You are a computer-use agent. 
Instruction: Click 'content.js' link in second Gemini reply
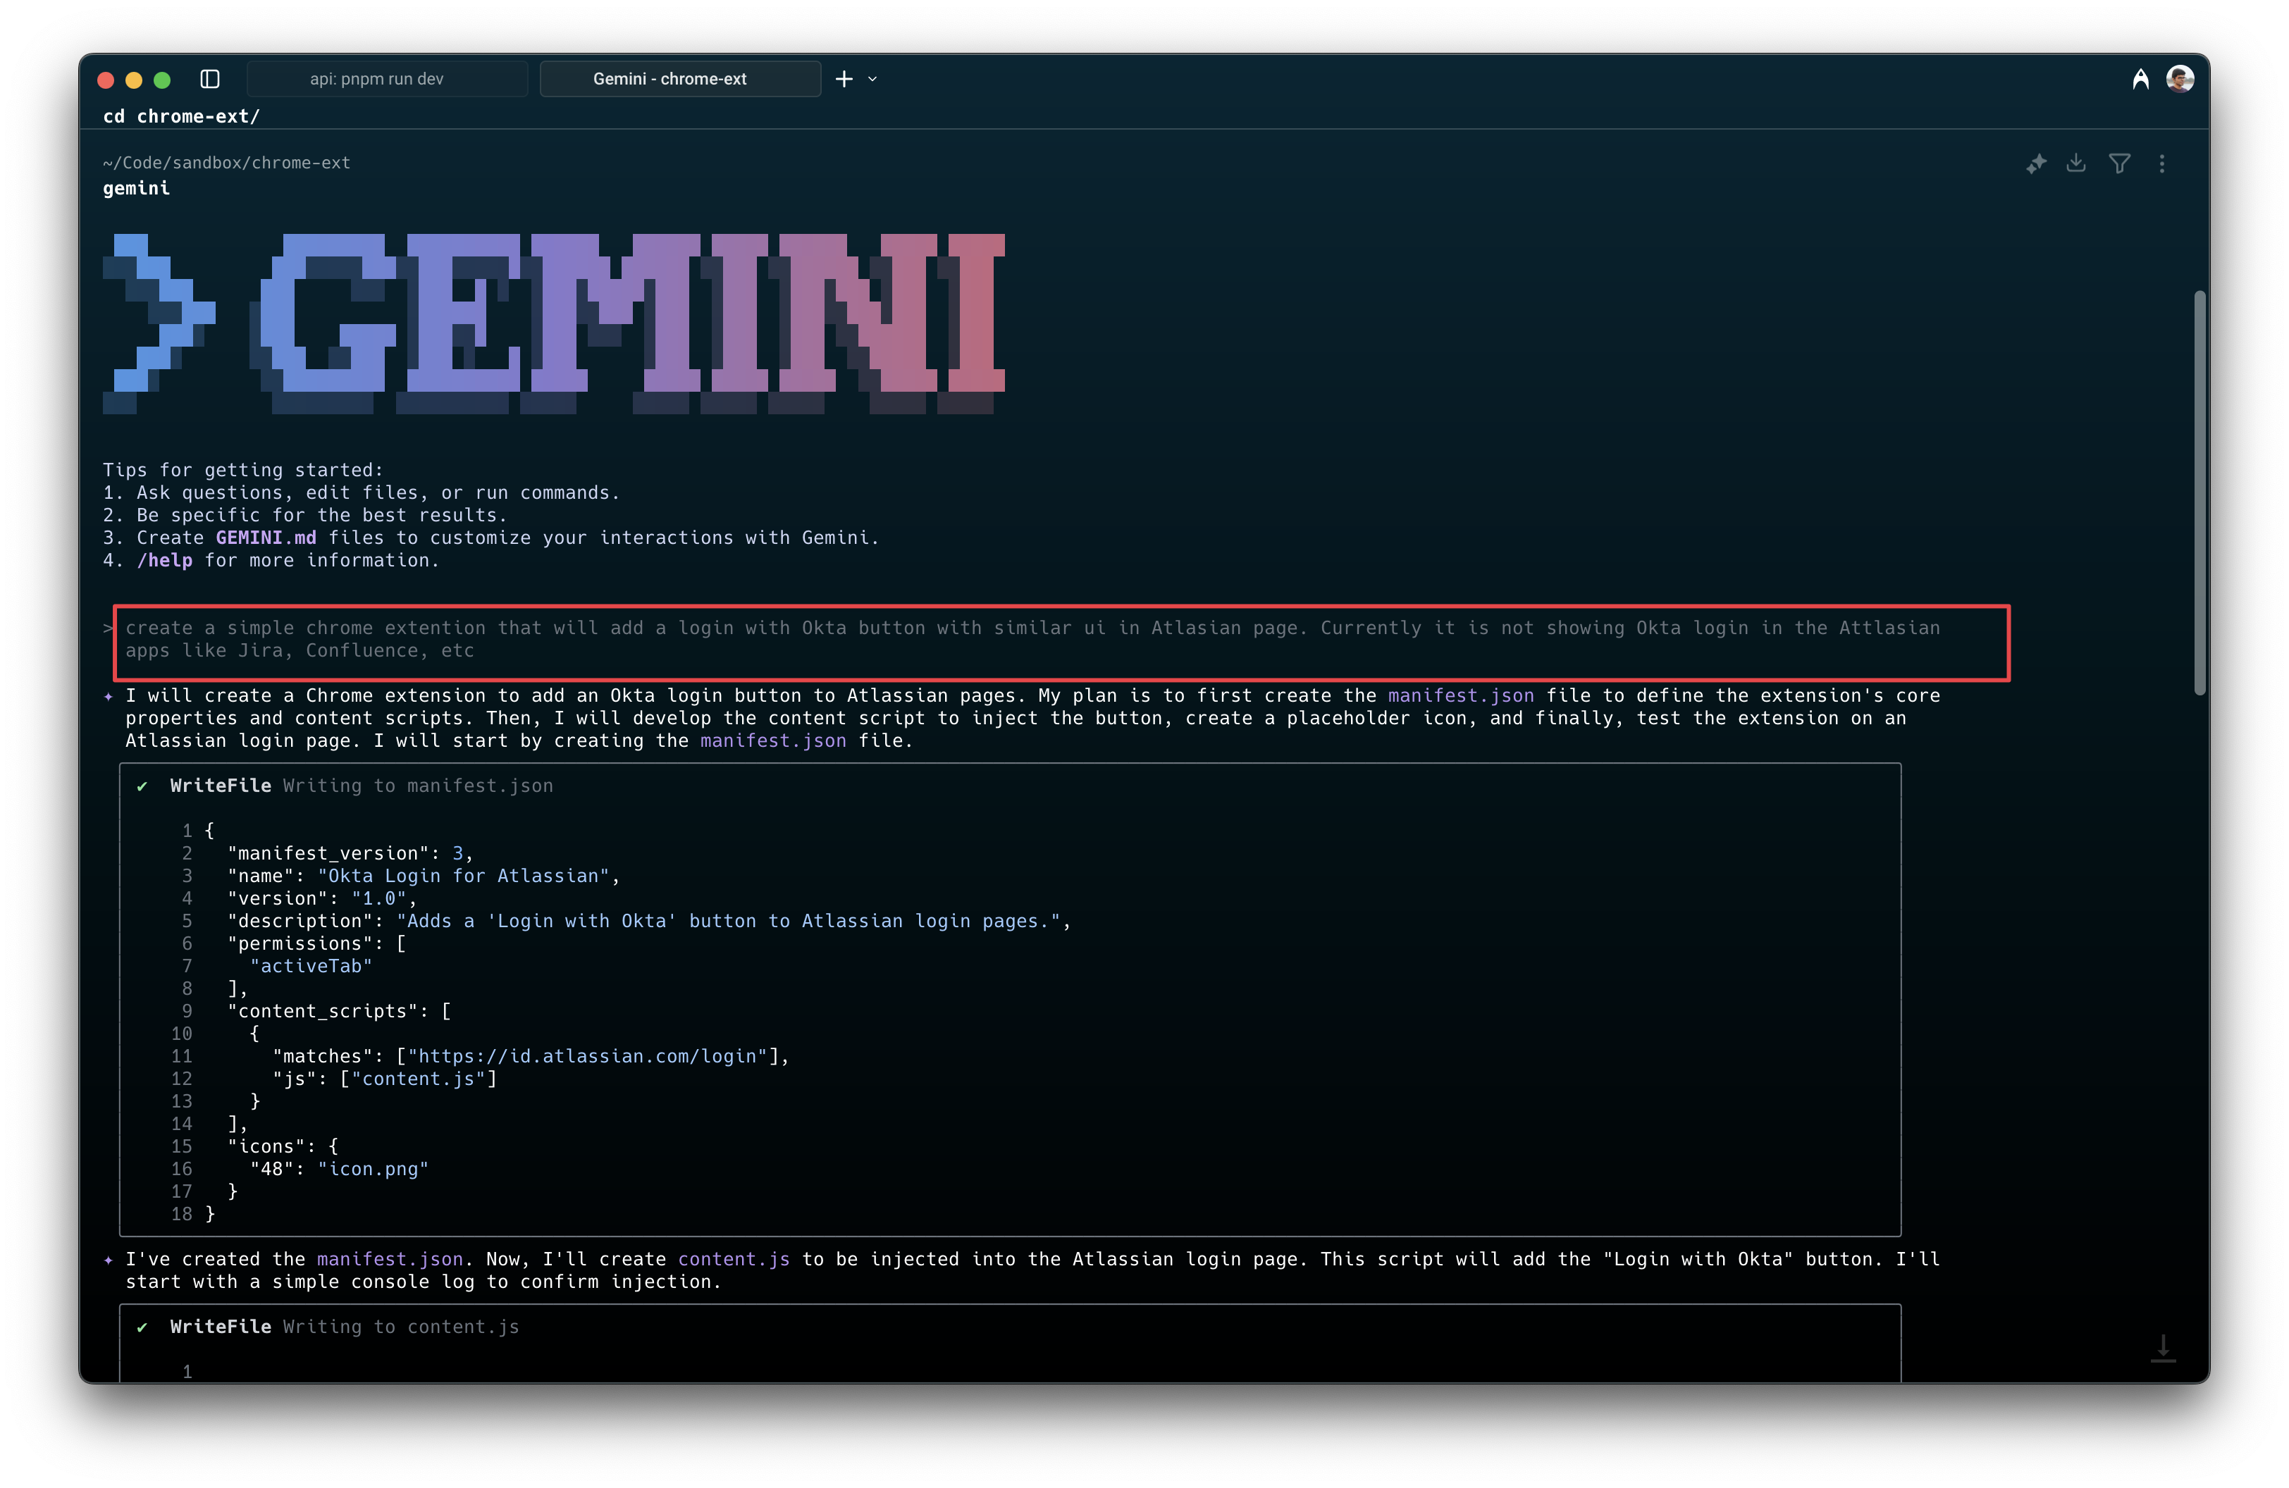[734, 1259]
